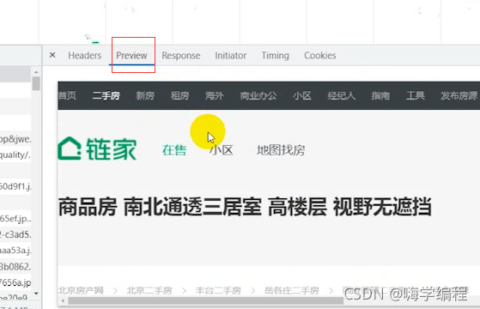Viewport: 480px width, 309px height.
Task: Select the request ending in 65ef.jp
Action: pyautogui.click(x=15, y=218)
